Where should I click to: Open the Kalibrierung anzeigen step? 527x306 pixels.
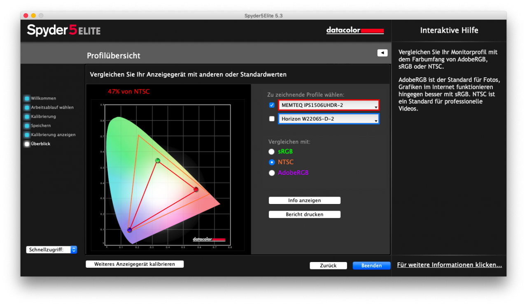(54, 135)
